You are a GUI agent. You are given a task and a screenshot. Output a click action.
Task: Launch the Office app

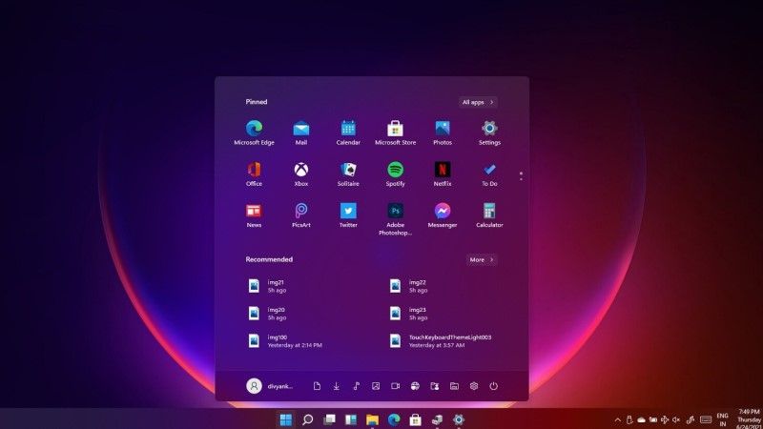[x=254, y=174]
